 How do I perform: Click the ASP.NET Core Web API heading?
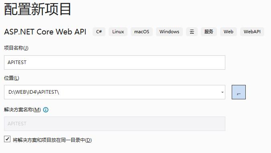pos(45,32)
